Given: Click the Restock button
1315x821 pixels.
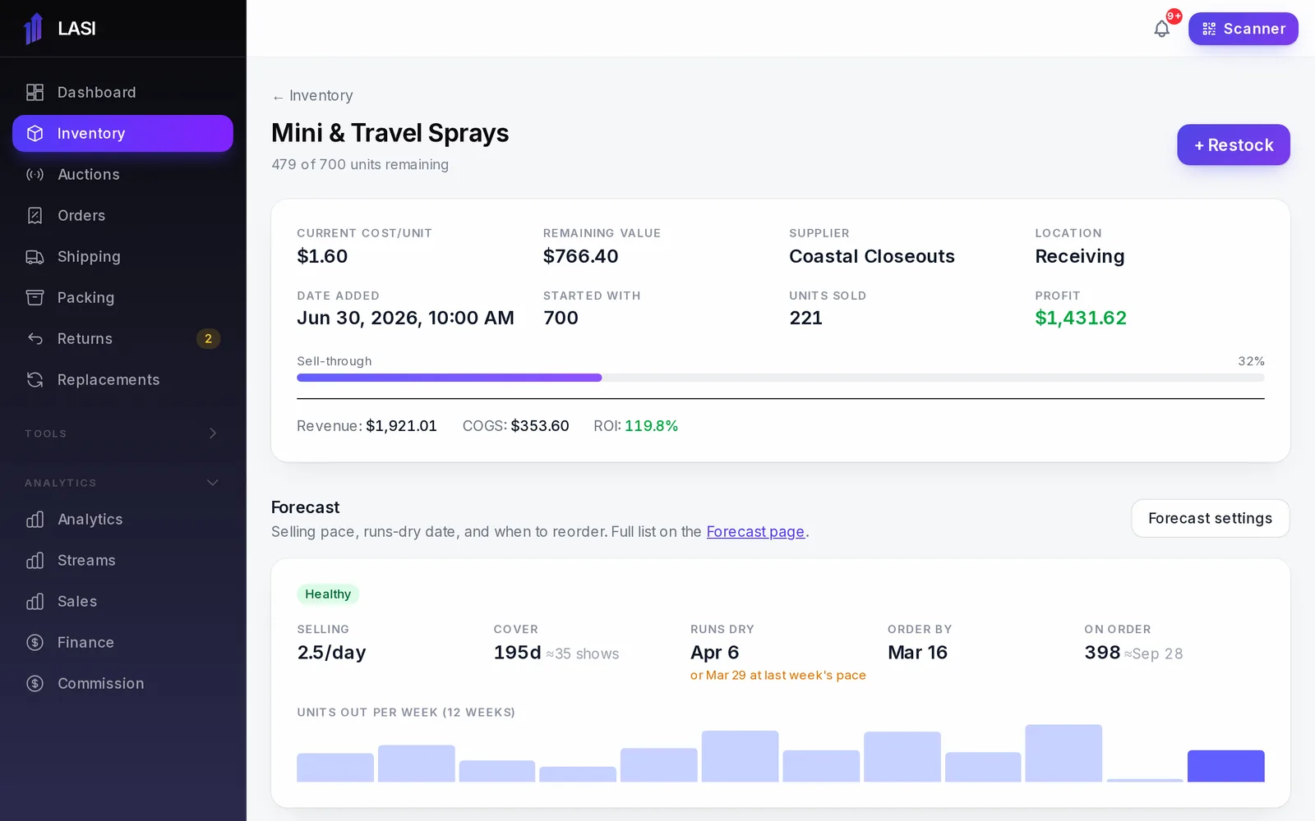Looking at the screenshot, I should coord(1233,145).
